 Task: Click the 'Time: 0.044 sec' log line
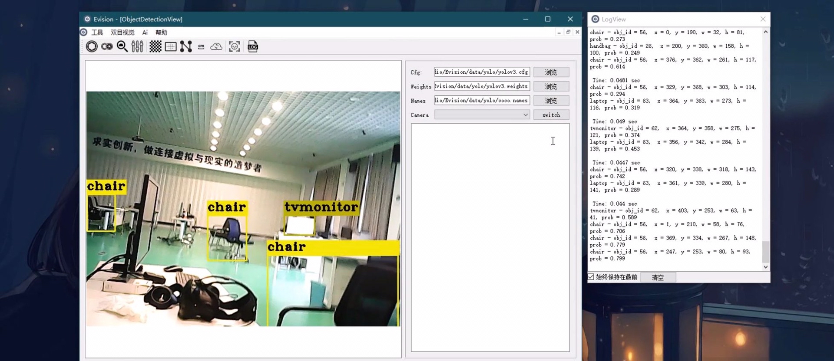(x=615, y=204)
